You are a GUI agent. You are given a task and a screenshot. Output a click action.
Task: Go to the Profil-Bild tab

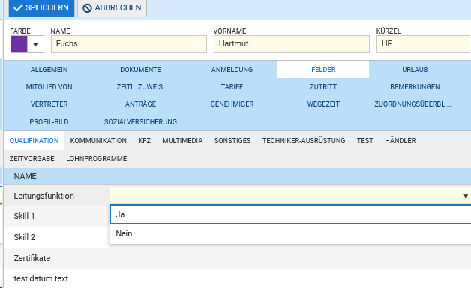49,122
